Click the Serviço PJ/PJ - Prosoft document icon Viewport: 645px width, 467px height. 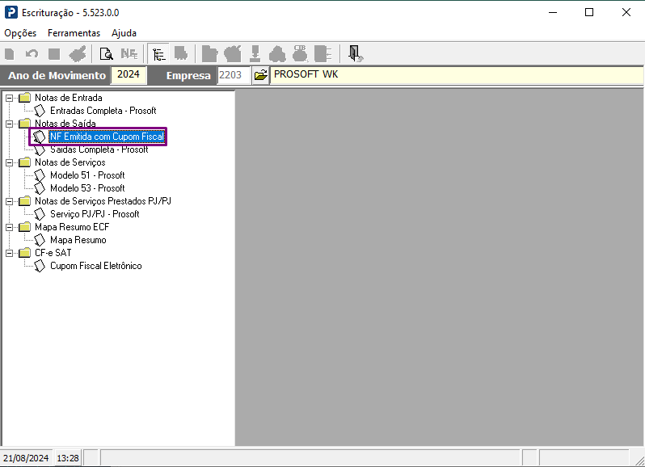(x=40, y=214)
